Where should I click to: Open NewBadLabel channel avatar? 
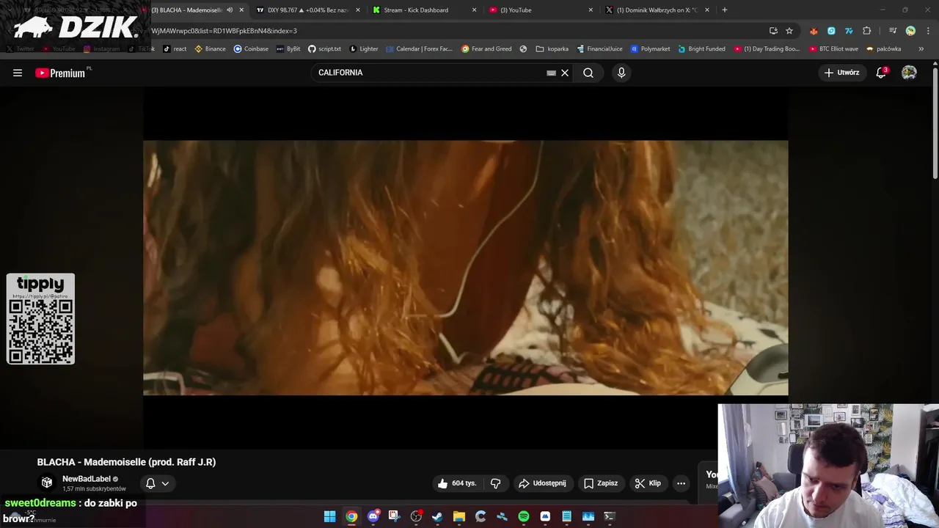tap(47, 483)
